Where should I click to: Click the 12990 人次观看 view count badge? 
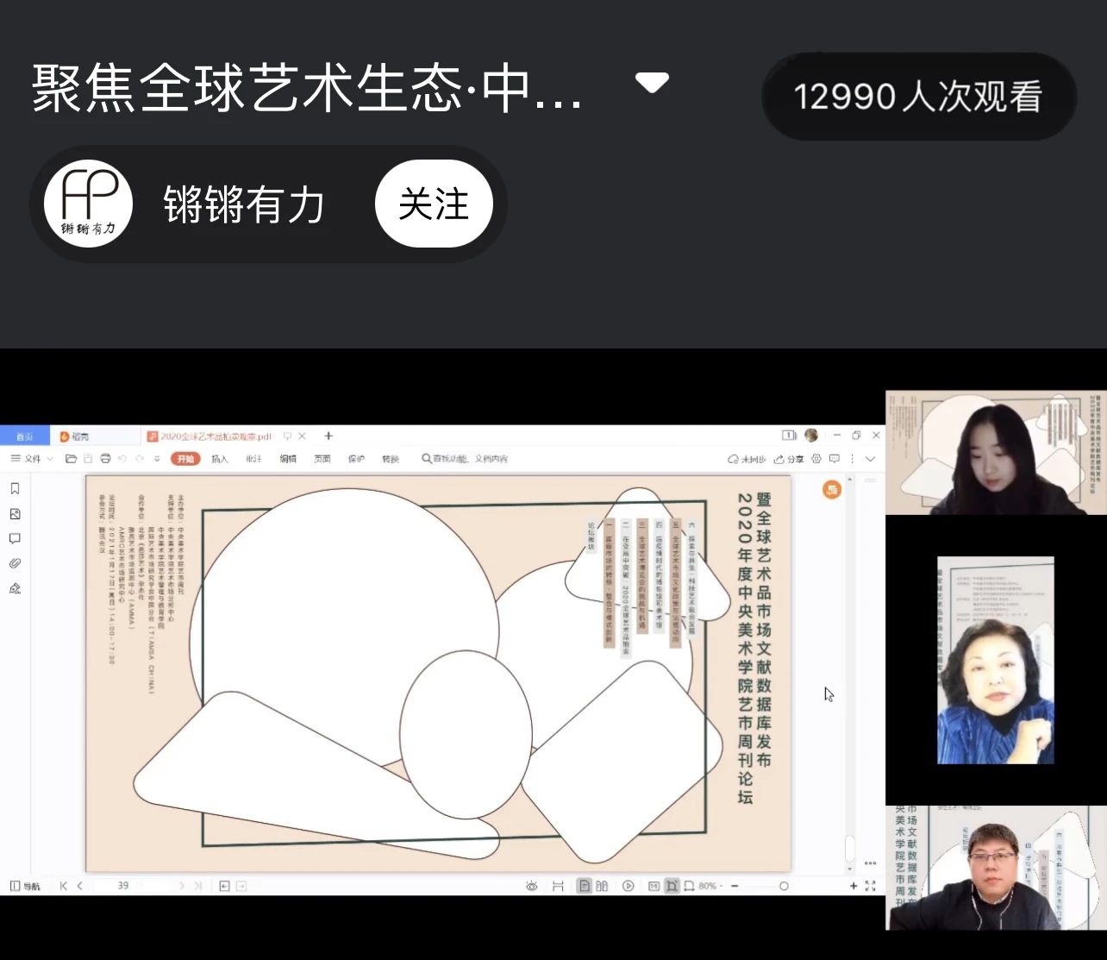pos(919,97)
